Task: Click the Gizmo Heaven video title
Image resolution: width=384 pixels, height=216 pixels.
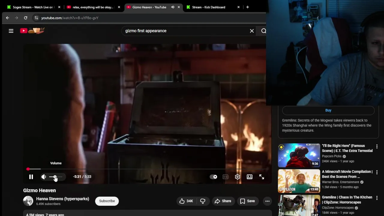Action: 40,190
